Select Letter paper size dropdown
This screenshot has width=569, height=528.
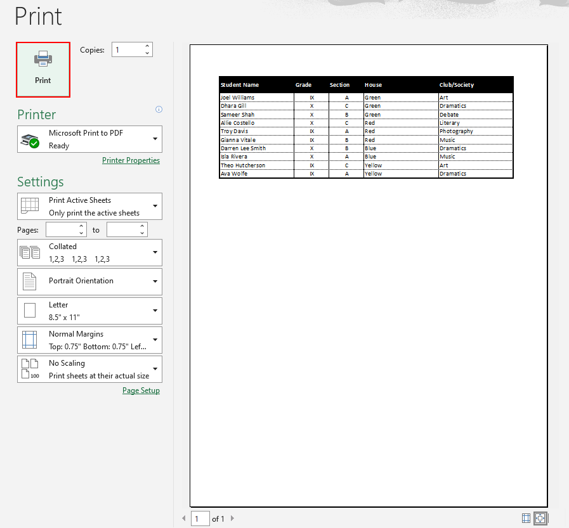[x=89, y=311]
